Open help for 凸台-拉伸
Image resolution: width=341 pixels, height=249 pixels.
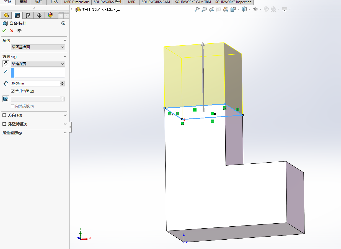point(63,23)
